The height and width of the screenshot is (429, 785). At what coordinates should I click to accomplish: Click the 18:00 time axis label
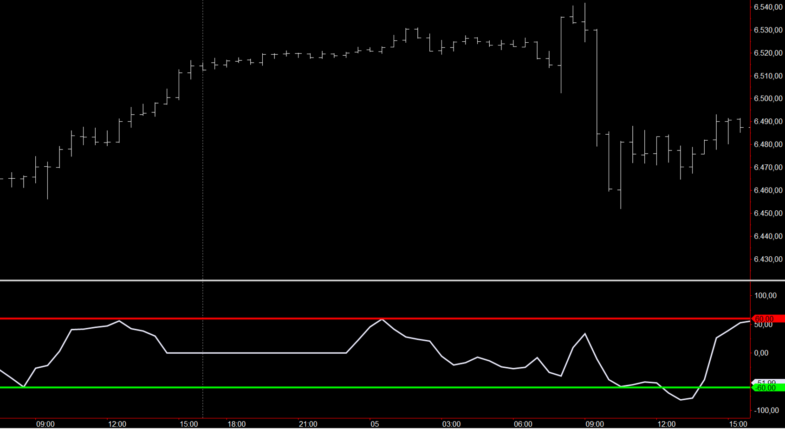[236, 424]
